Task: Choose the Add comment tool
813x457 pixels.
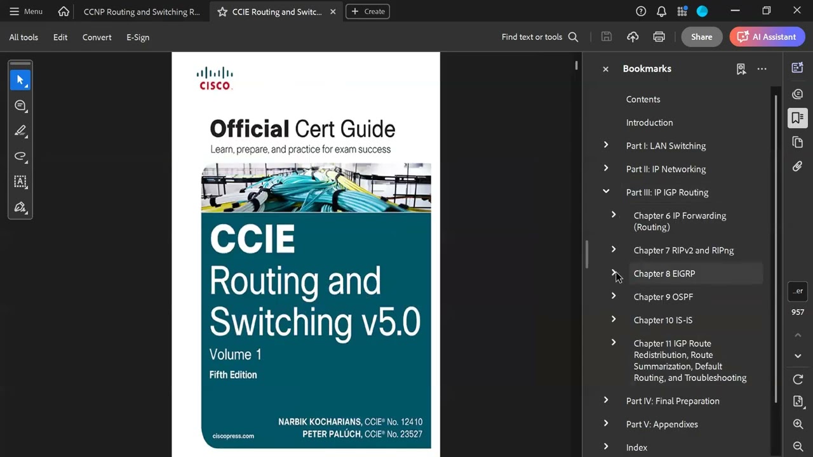Action: click(x=20, y=105)
